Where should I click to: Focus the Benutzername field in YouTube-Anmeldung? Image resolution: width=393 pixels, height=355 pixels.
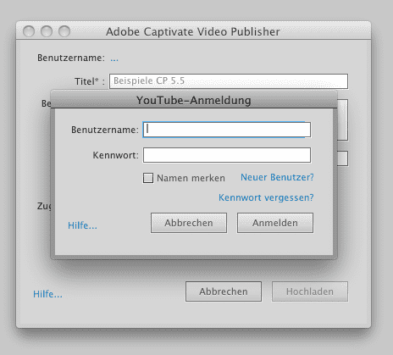(227, 130)
